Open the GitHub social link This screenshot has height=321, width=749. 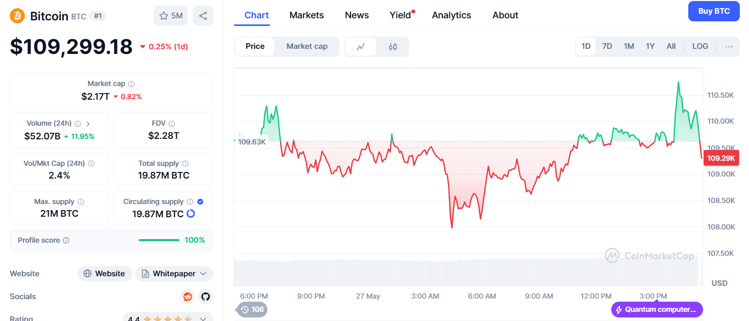coord(205,297)
